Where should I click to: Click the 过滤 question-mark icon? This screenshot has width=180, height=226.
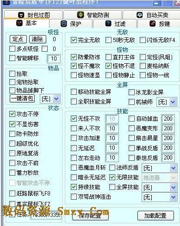108,24
